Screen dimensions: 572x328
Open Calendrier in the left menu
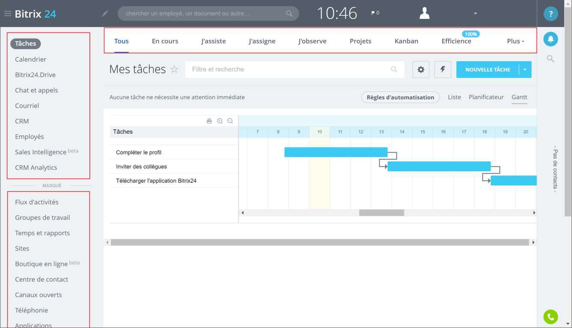coord(30,59)
